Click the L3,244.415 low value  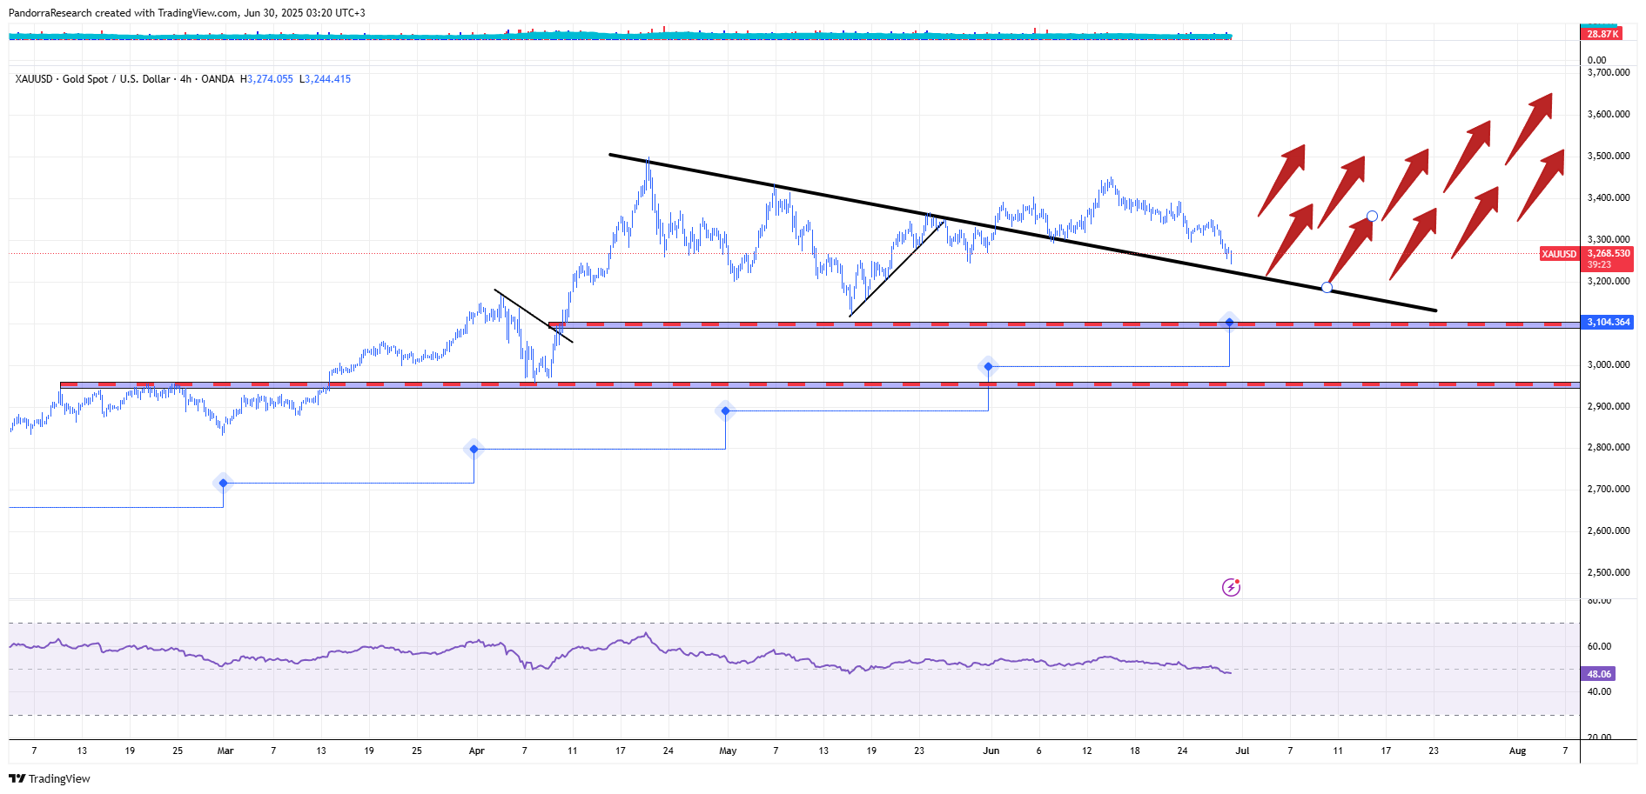[325, 79]
